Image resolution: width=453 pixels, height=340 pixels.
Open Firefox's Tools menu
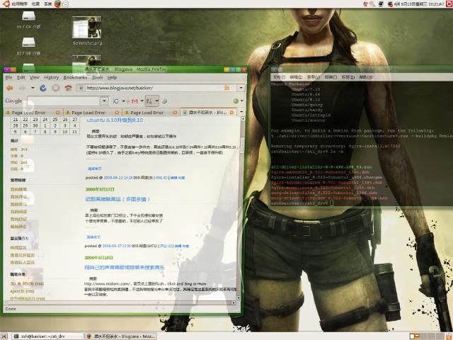click(x=98, y=77)
